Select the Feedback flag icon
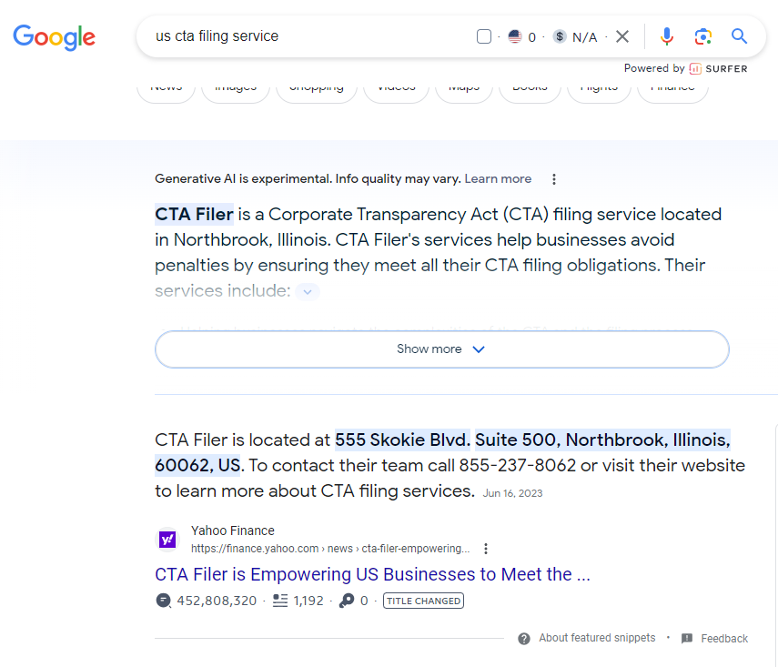Screen dimensions: 778x667 687,639
